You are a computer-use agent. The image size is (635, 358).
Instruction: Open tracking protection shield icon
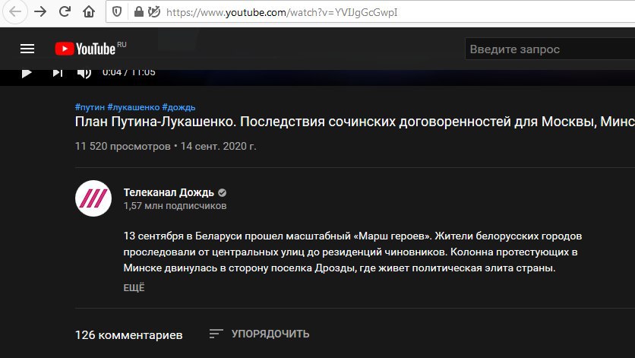point(117,11)
